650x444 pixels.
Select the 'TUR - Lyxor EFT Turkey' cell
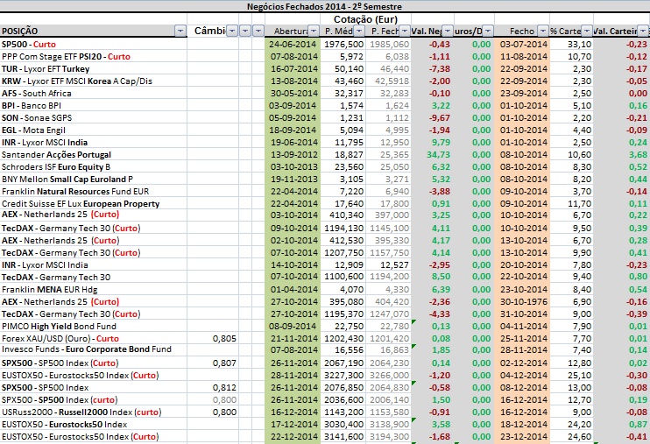94,69
